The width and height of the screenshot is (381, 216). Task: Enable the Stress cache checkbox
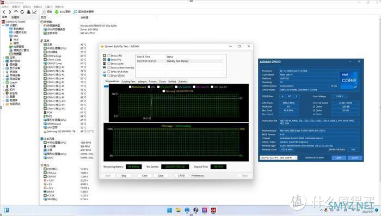point(109,64)
